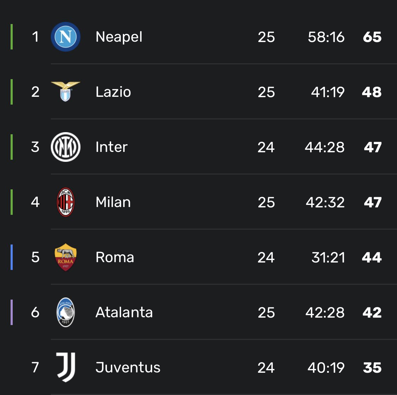Select the Inter team name
This screenshot has width=397, height=395.
112,147
